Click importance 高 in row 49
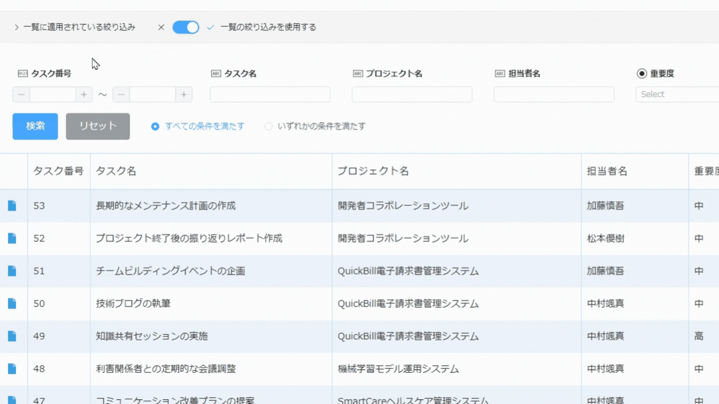This screenshot has width=719, height=404. coord(699,336)
